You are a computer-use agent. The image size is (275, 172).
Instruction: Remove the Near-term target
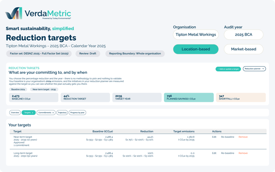click(243, 137)
